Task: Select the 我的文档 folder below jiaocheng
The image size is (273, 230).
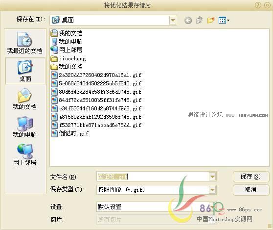Action: pyautogui.click(x=67, y=67)
